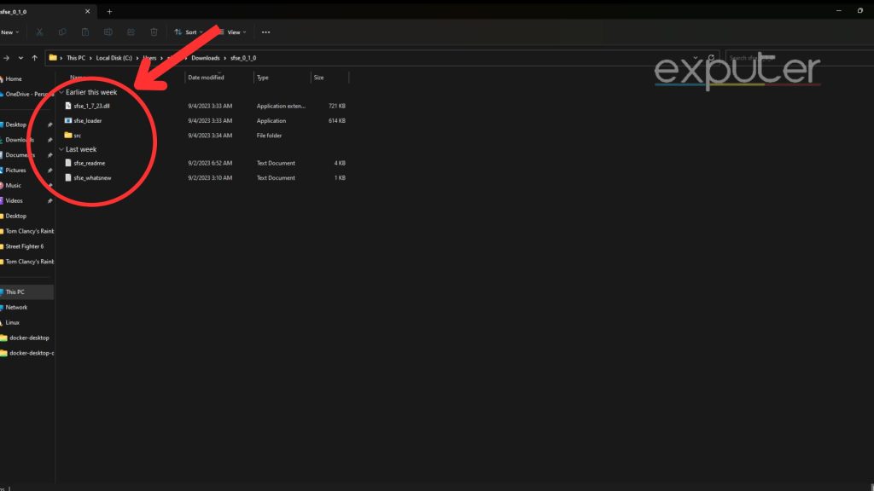The image size is (874, 491).
Task: Open the New item menu
Action: pyautogui.click(x=10, y=32)
